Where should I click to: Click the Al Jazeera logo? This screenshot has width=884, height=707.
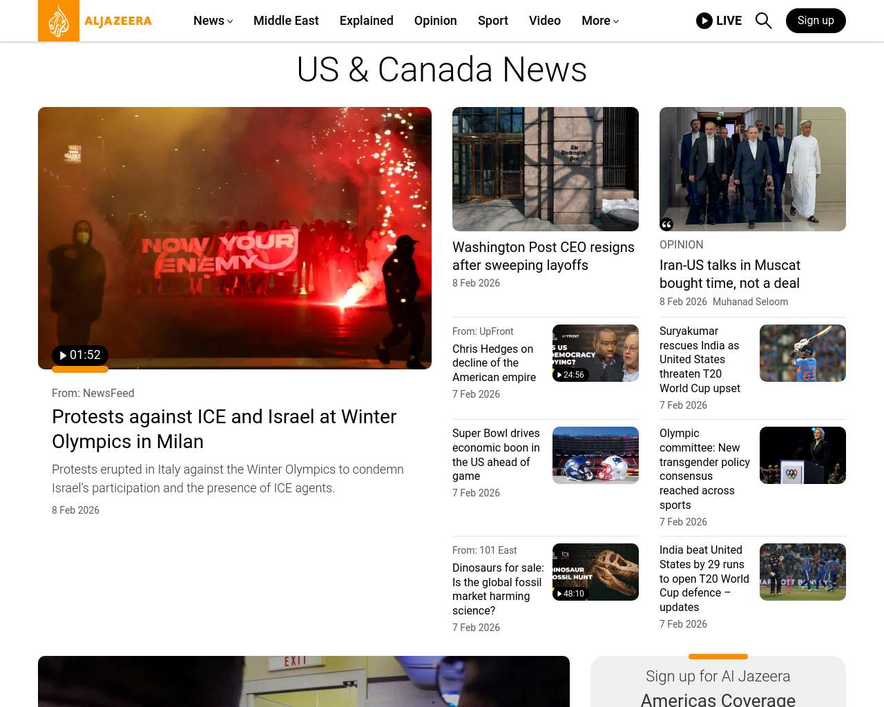pyautogui.click(x=95, y=21)
